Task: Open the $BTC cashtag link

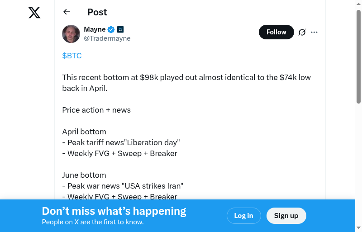Action: click(72, 56)
